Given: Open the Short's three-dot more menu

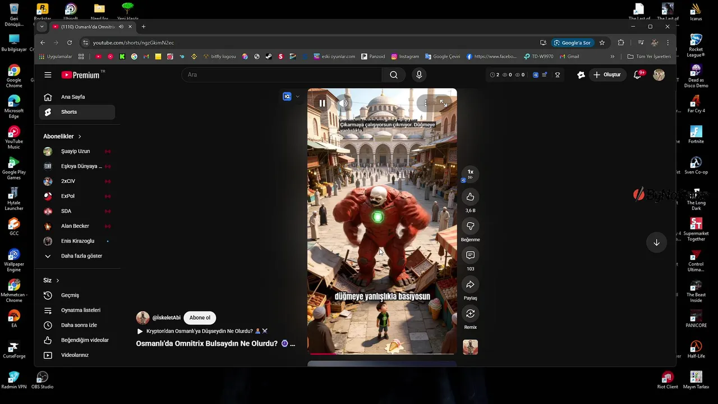Looking at the screenshot, I should (426, 103).
